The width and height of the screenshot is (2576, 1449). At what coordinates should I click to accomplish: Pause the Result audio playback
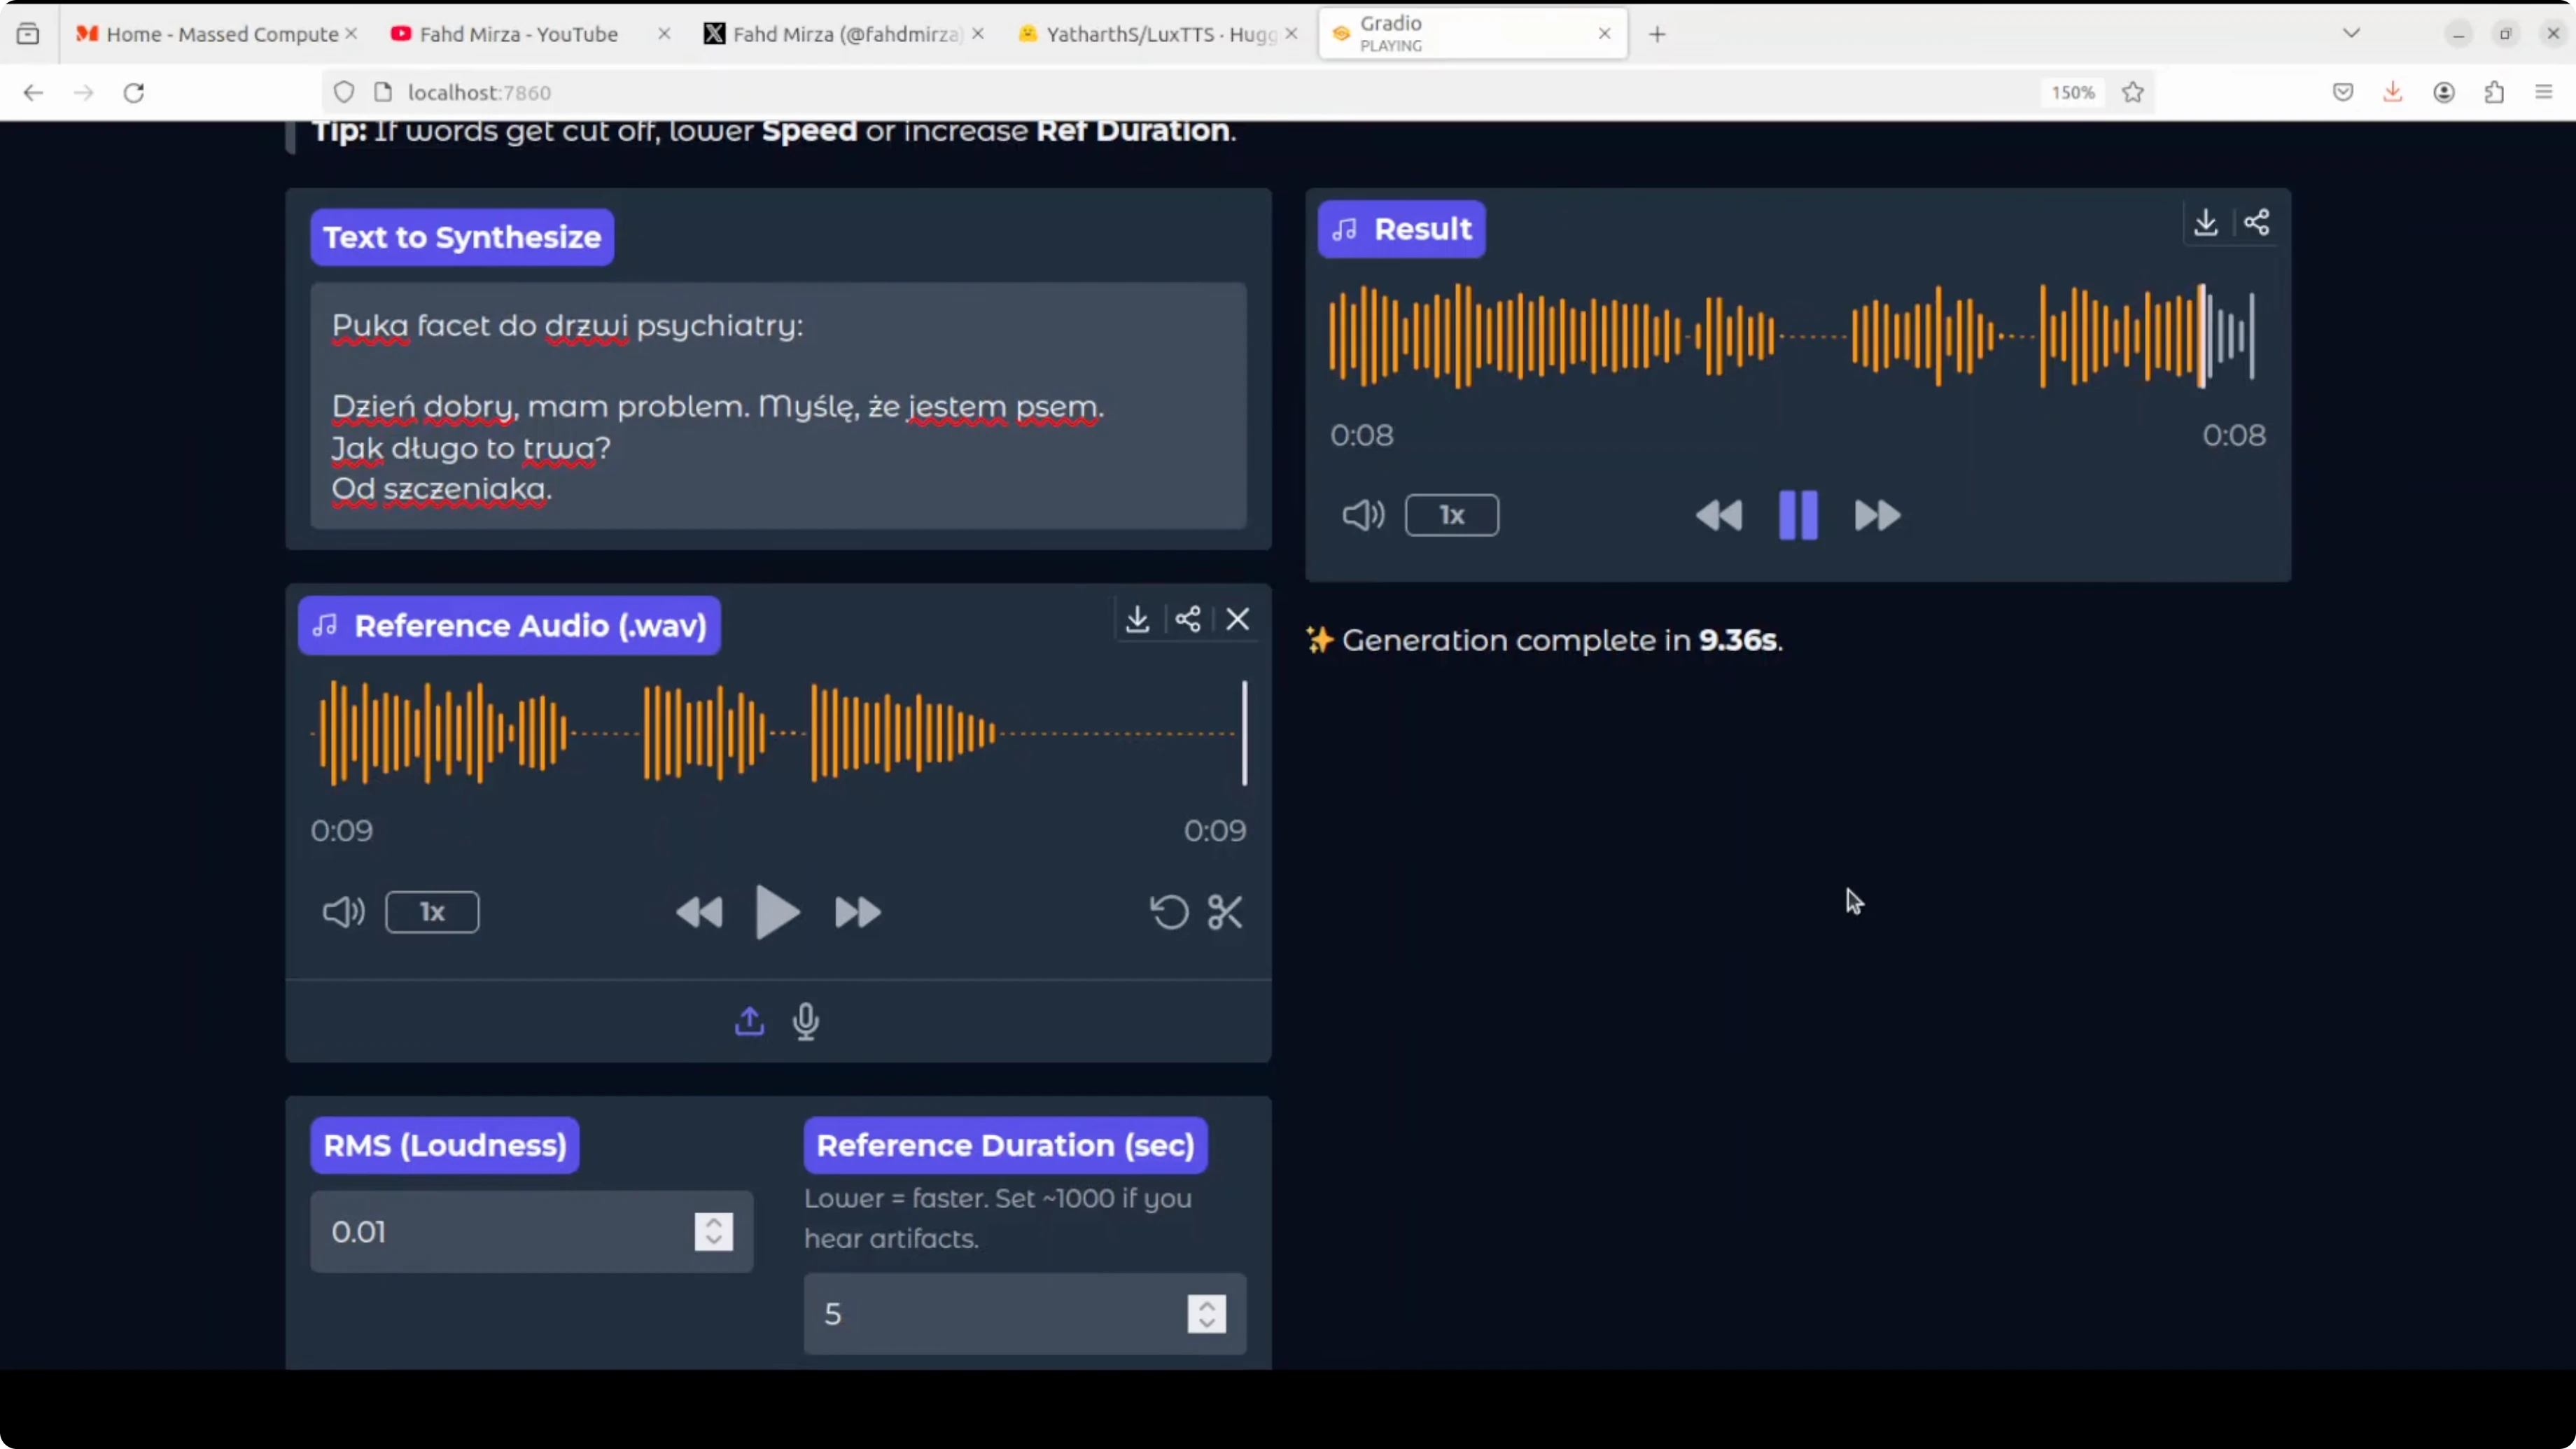(1797, 515)
